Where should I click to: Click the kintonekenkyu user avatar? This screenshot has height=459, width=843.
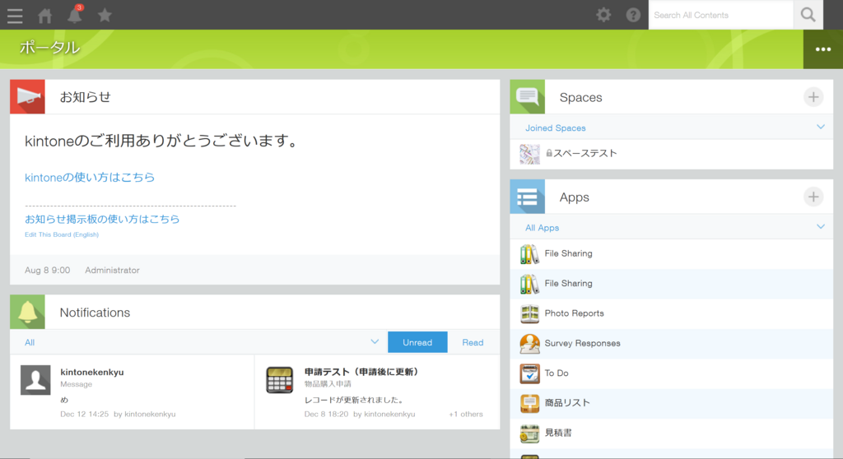[x=35, y=380]
